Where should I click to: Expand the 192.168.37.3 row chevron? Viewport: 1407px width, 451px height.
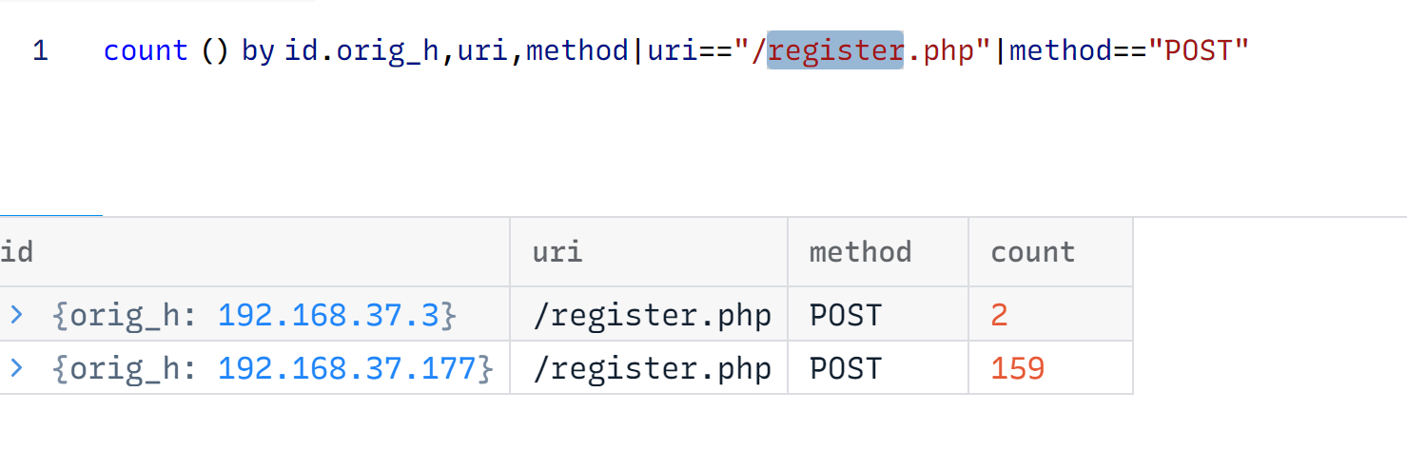coord(16,315)
